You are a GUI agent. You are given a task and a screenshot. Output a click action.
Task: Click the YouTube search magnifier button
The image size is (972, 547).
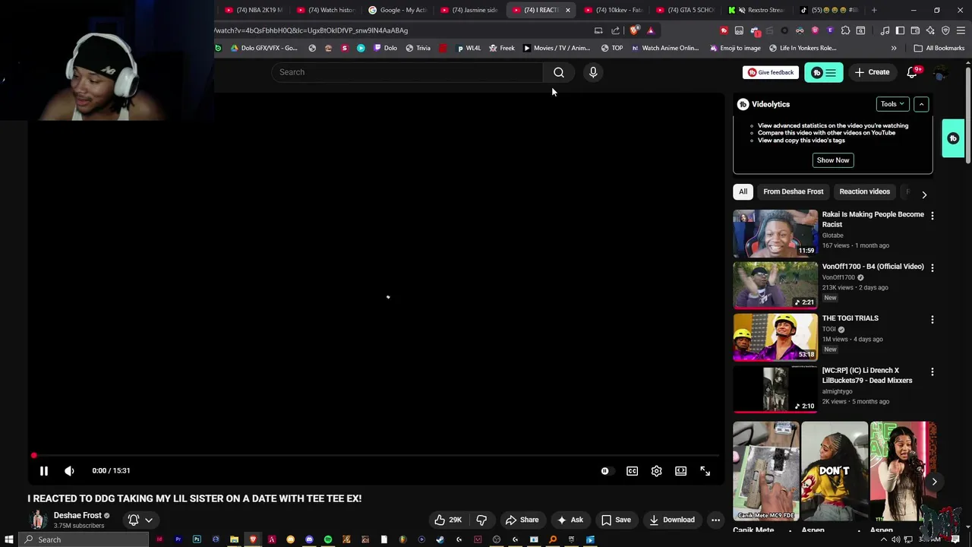[559, 72]
